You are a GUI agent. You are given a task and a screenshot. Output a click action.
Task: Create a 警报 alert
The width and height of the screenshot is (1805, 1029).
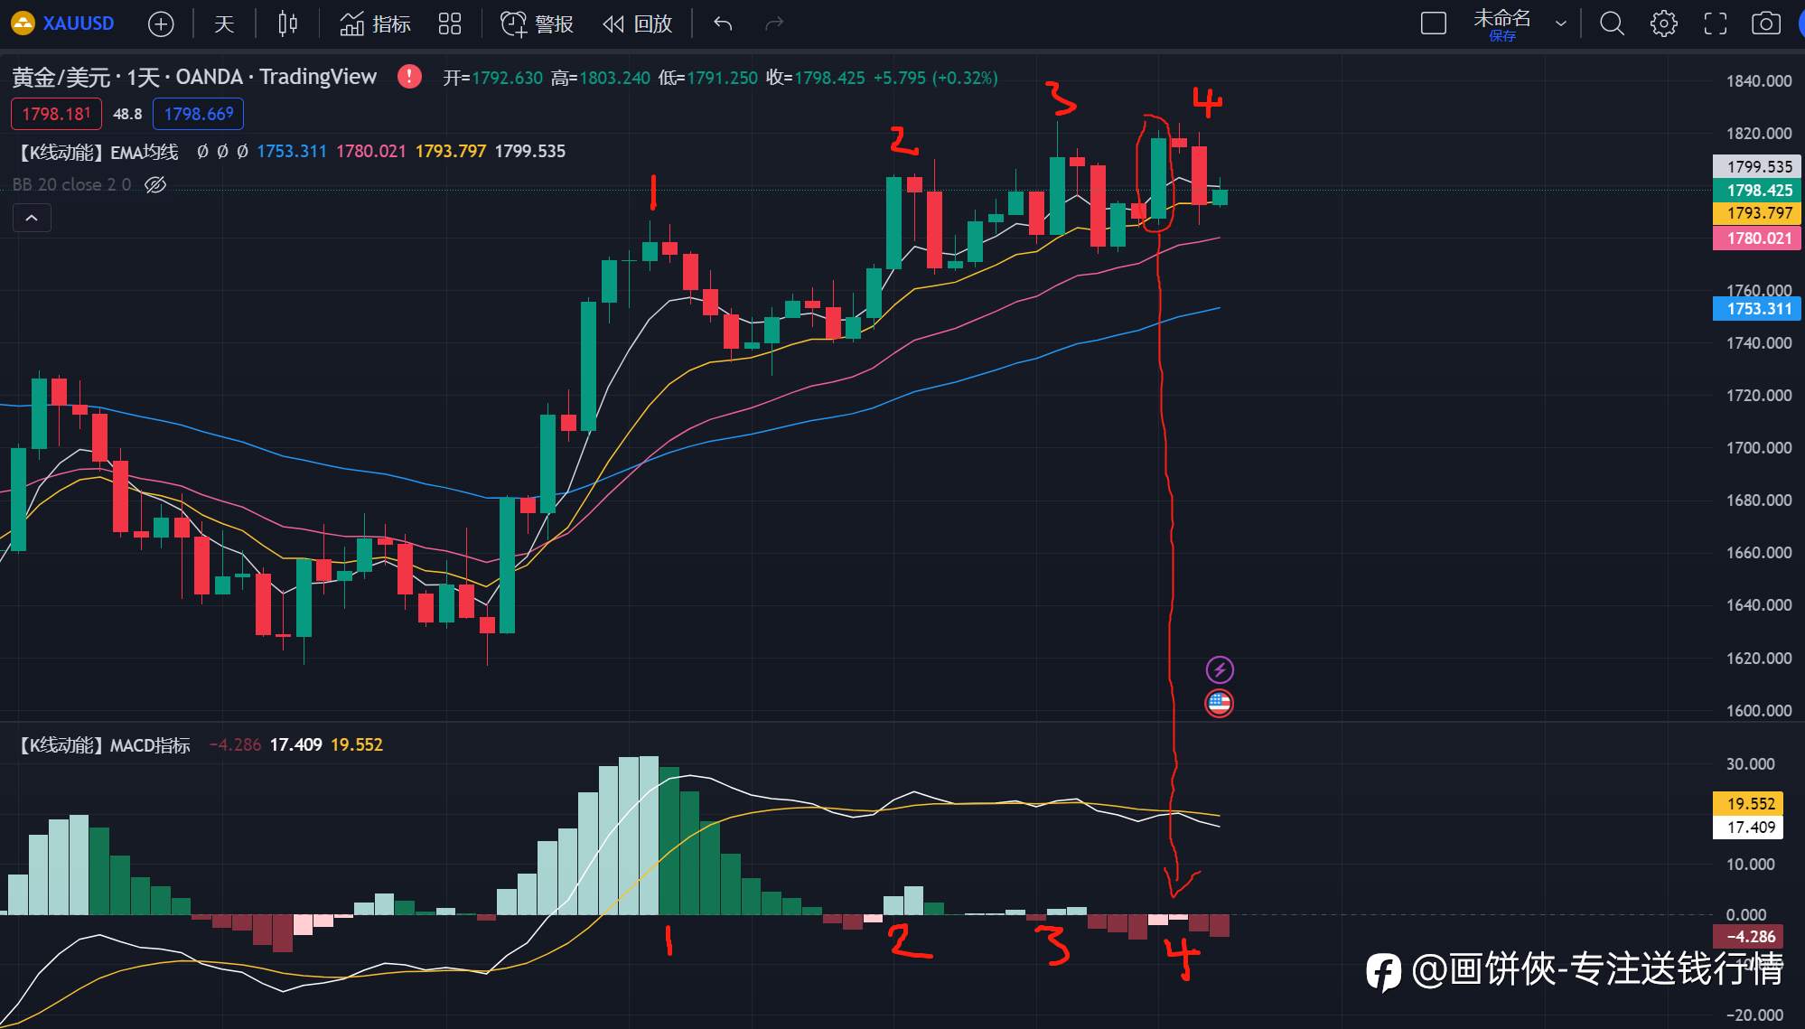537,24
